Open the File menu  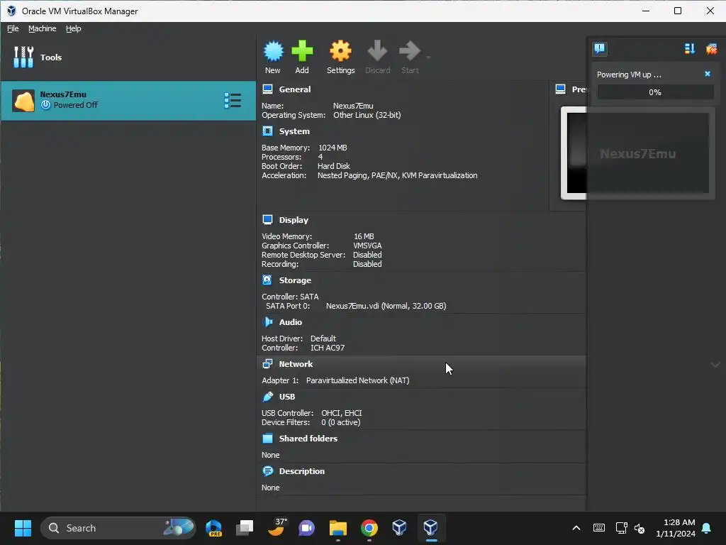[x=13, y=28]
